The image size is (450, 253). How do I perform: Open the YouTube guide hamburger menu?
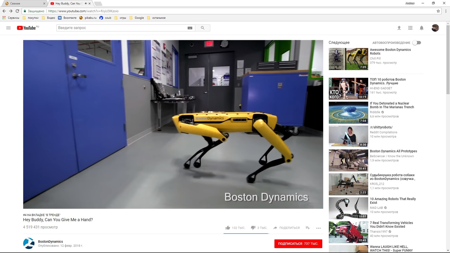point(8,28)
